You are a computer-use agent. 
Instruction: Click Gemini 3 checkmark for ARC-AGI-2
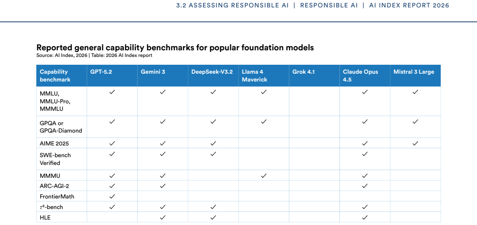[x=163, y=186]
